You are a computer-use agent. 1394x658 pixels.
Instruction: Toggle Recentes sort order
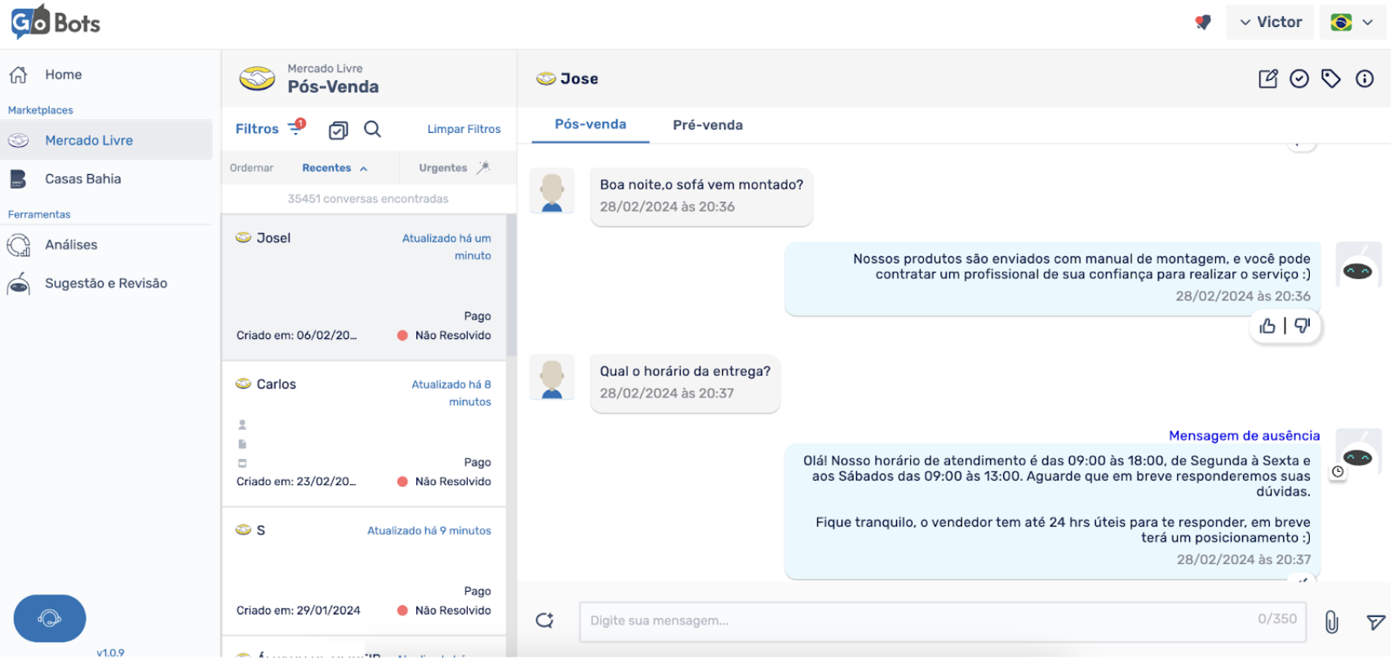[335, 168]
